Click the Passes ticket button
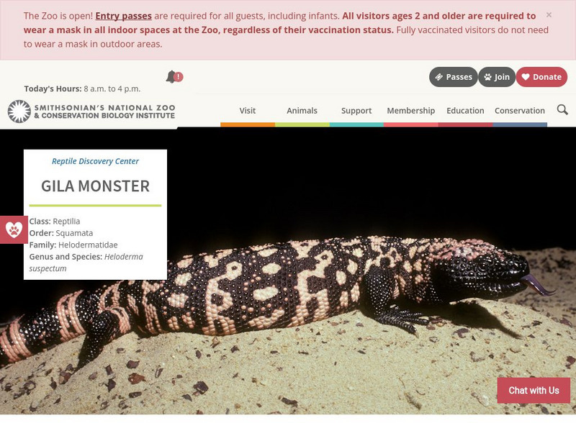576x423 pixels. click(454, 77)
